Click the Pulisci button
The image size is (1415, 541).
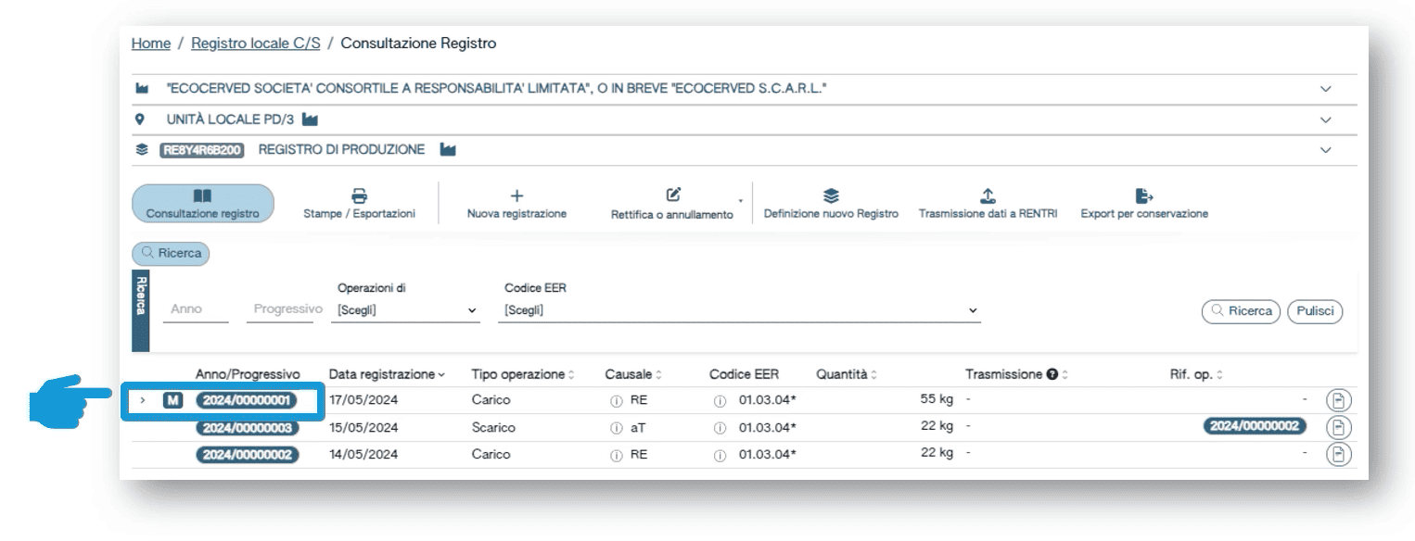pos(1317,311)
